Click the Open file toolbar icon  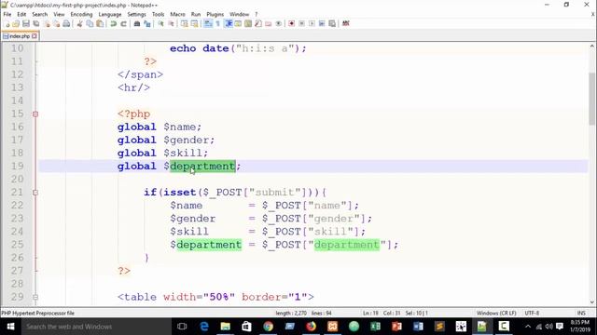point(16,23)
